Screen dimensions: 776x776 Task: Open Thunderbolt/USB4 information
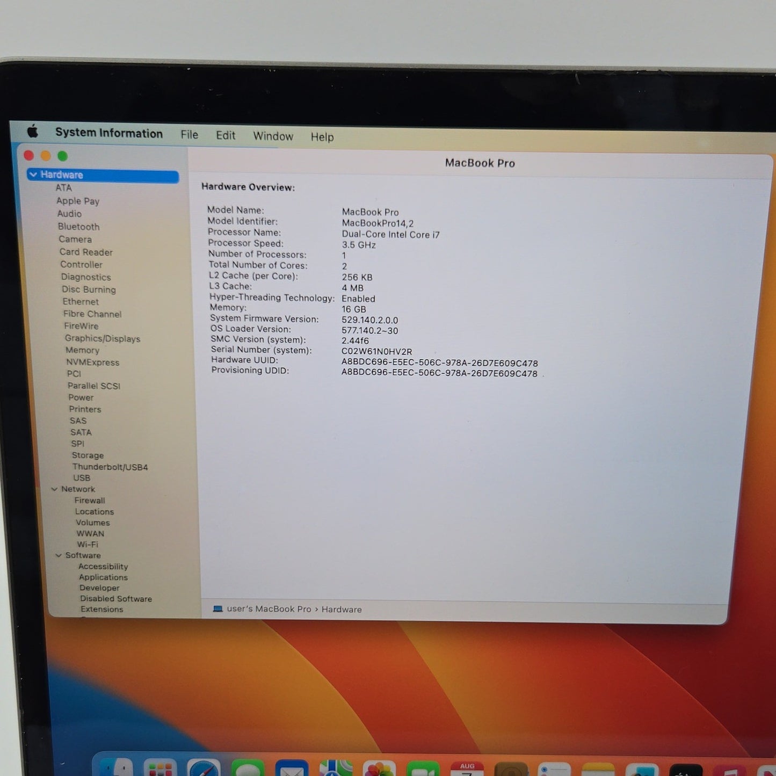coord(110,467)
